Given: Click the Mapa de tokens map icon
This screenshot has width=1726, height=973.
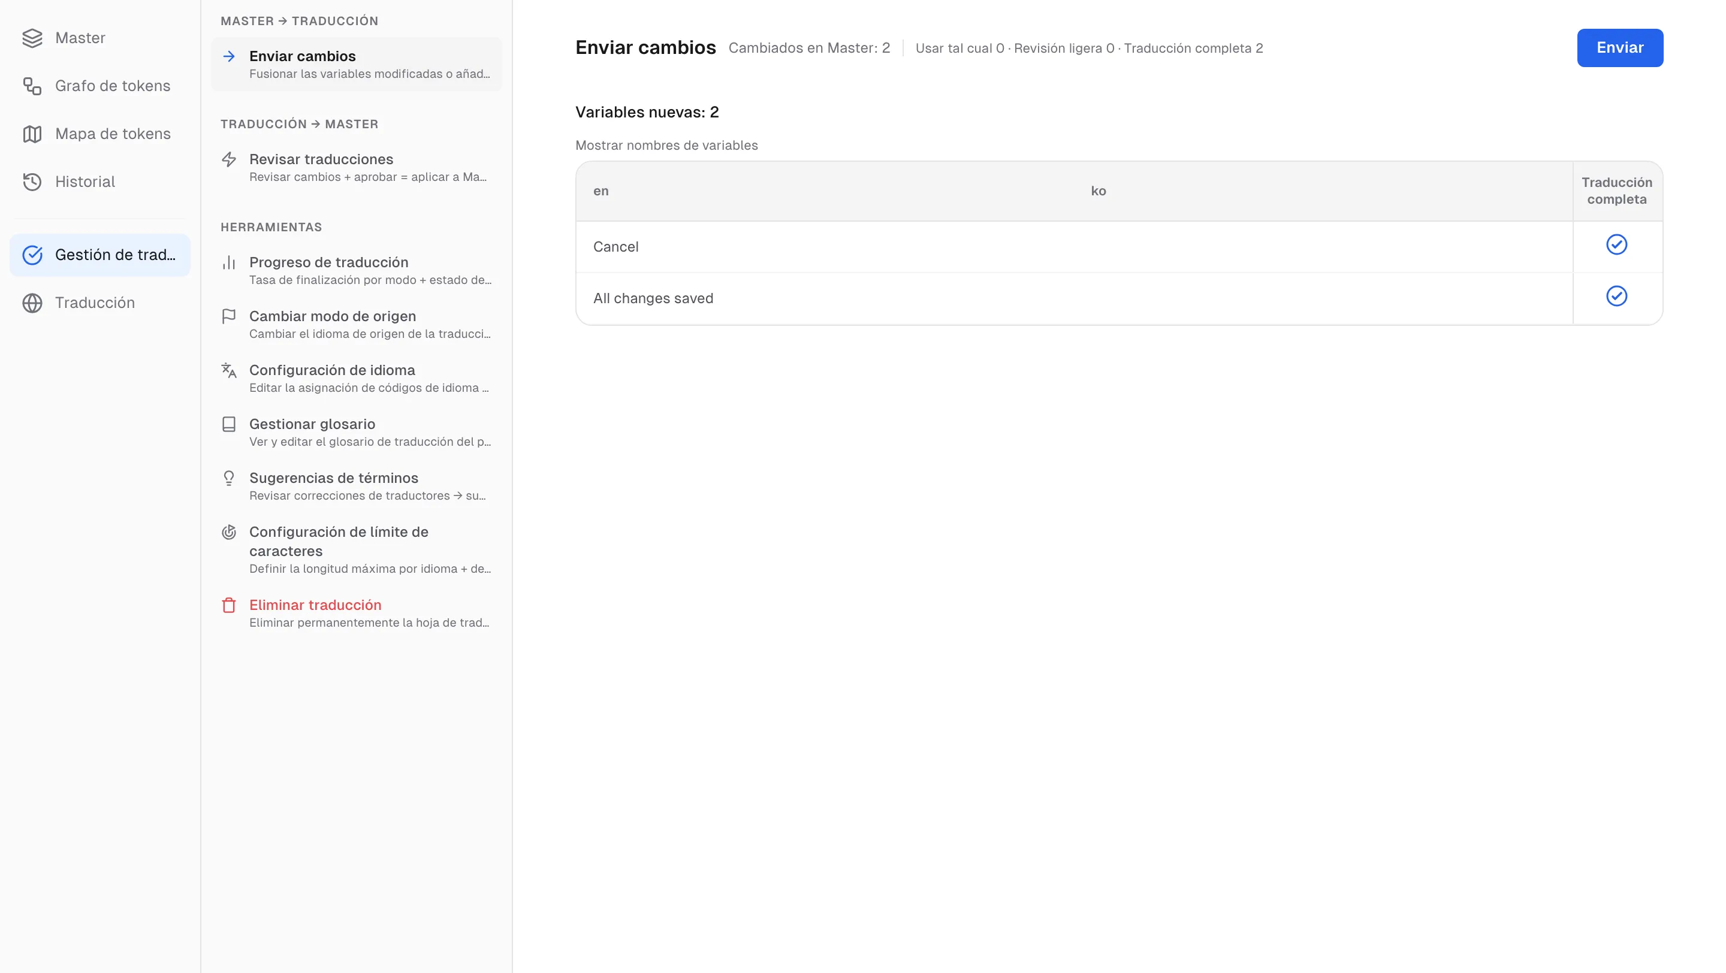Looking at the screenshot, I should tap(32, 134).
